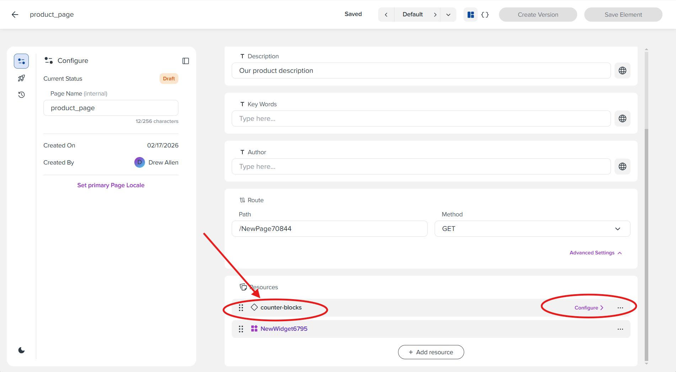Click the Save Element button
This screenshot has width=676, height=372.
(623, 15)
